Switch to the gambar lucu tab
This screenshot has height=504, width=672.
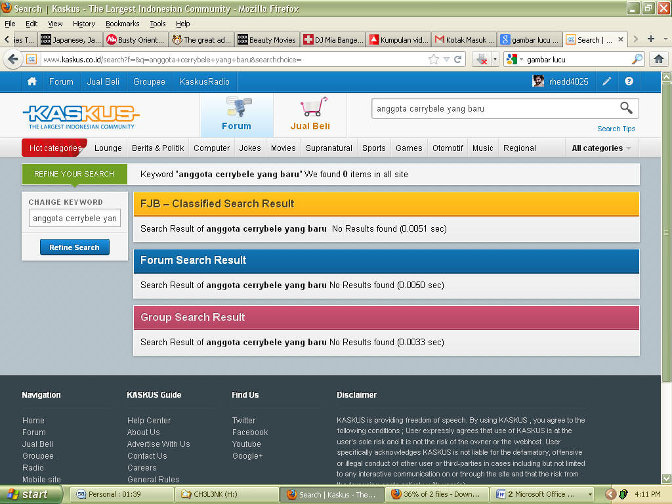530,39
